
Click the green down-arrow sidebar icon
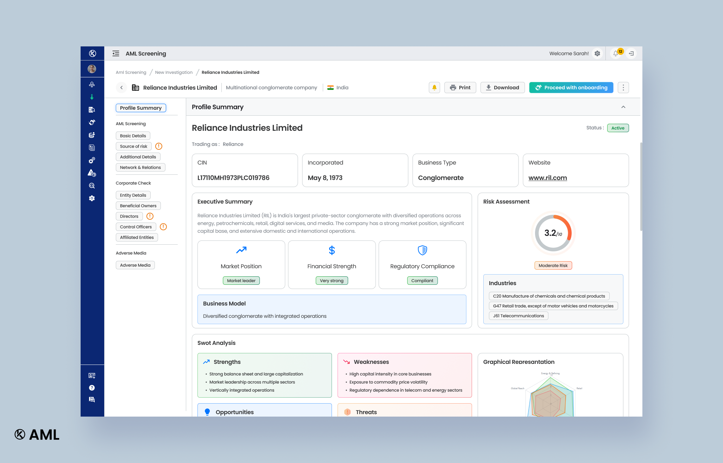tap(92, 97)
